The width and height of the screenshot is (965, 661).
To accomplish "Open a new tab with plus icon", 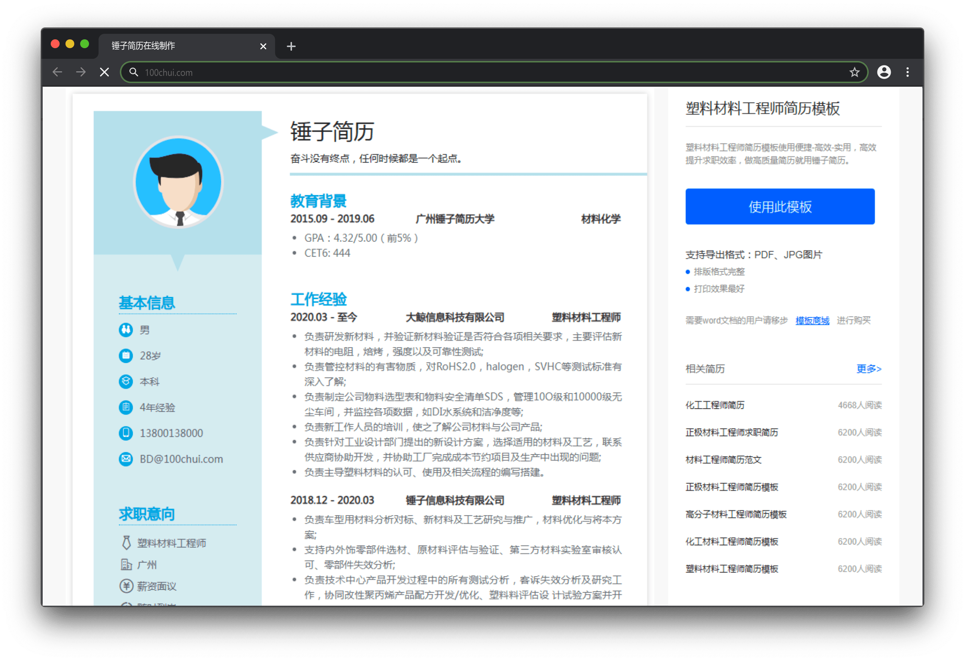I will tap(291, 46).
